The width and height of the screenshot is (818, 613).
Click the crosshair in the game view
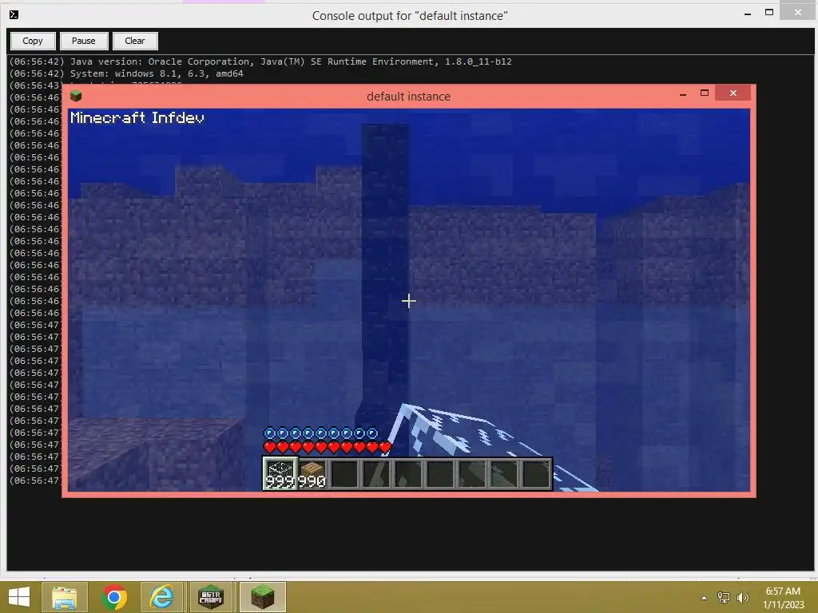coord(409,301)
